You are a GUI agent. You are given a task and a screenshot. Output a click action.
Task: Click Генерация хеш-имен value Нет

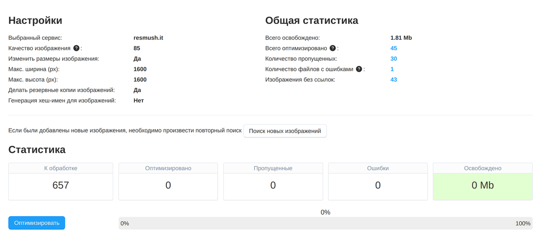tap(139, 100)
